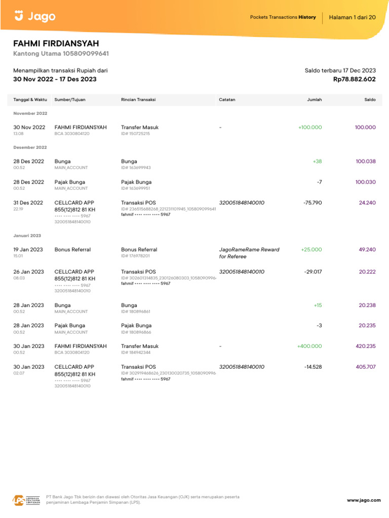Click the Rincian Transaksi column header
The height and width of the screenshot is (518, 389).
click(x=138, y=100)
